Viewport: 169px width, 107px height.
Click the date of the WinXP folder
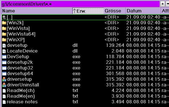coord(143,40)
